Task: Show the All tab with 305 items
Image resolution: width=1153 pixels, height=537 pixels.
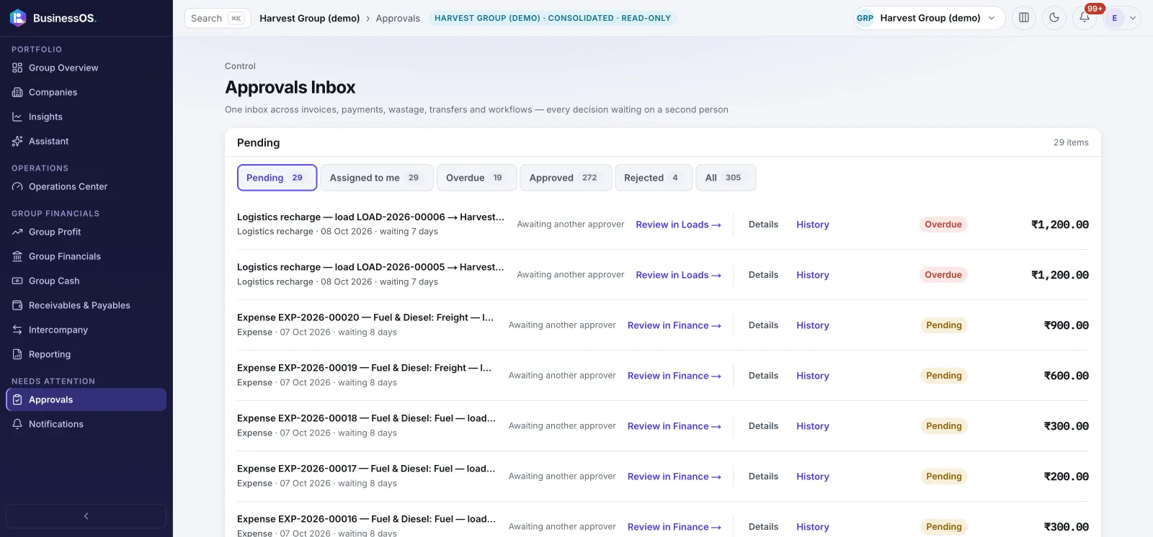Action: pos(726,178)
